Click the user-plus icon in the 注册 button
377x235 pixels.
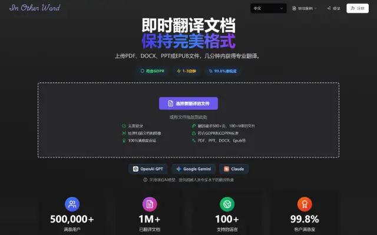352,8
